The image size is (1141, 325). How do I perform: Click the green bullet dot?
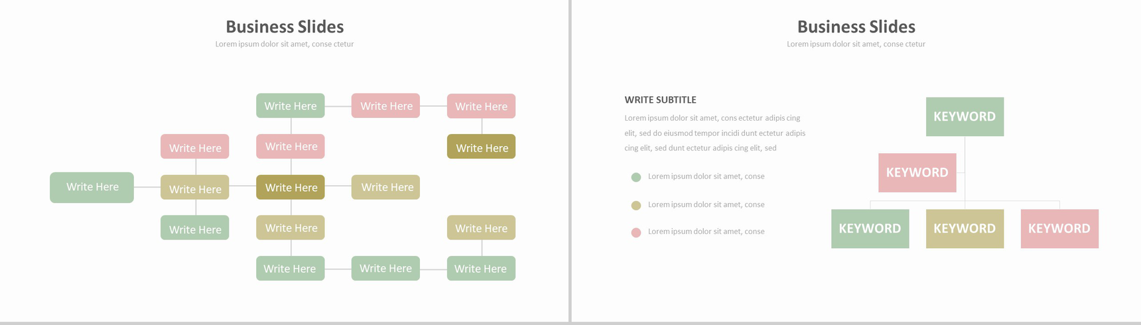click(636, 177)
